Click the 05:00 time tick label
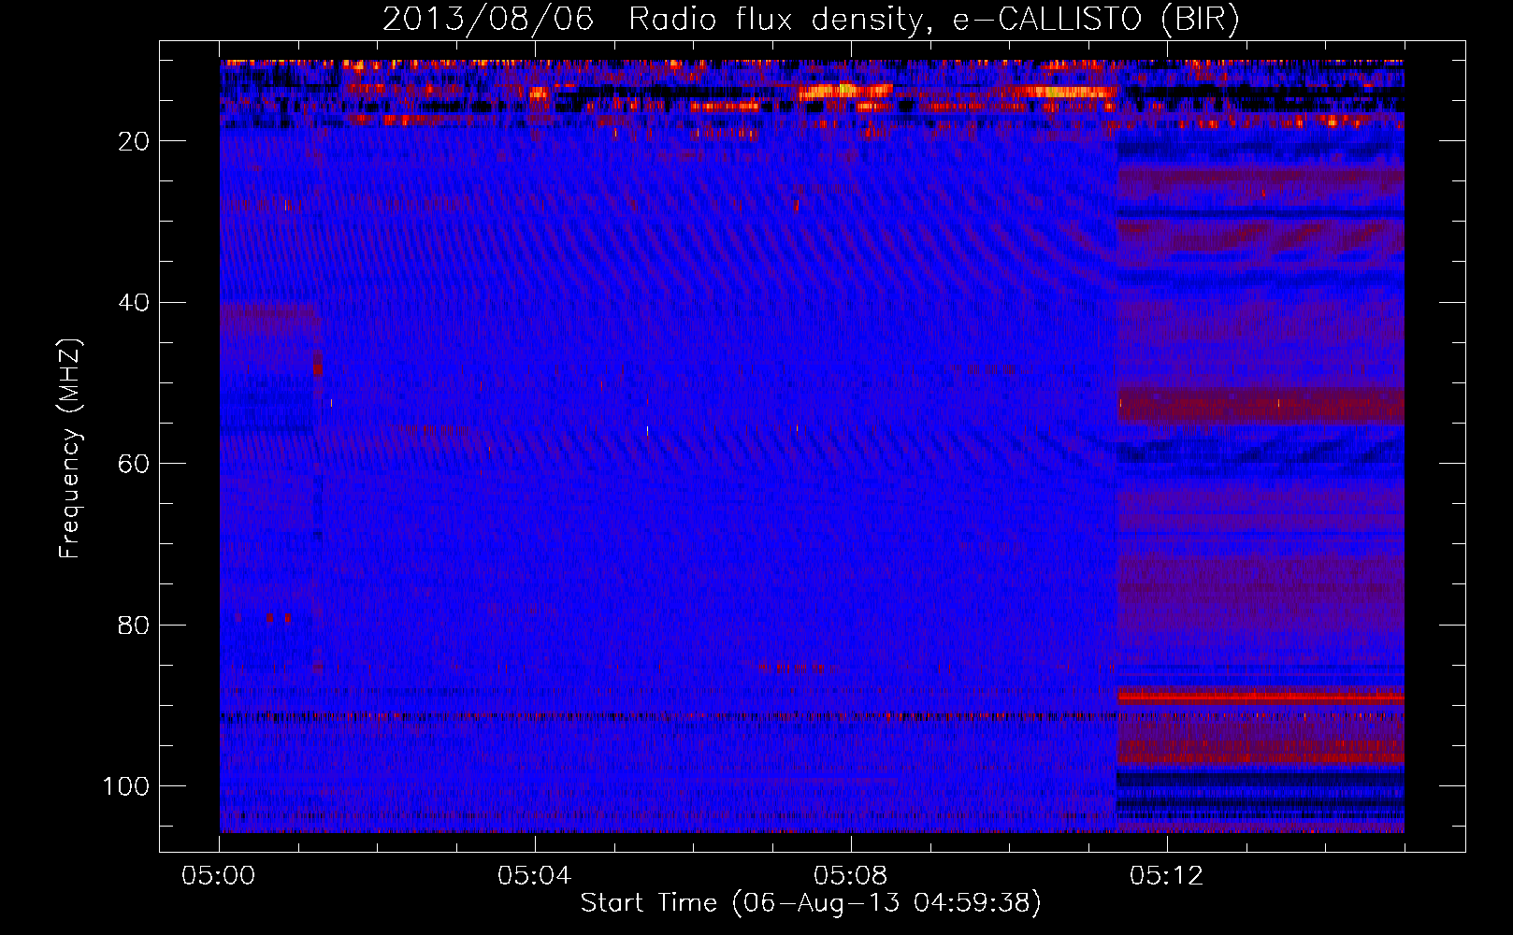Viewport: 1513px width, 935px height. click(219, 876)
